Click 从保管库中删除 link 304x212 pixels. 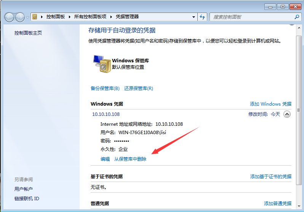click(130, 159)
